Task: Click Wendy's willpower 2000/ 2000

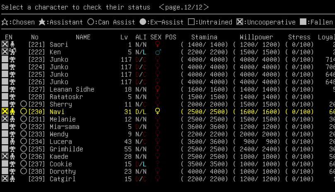Action: (258, 134)
